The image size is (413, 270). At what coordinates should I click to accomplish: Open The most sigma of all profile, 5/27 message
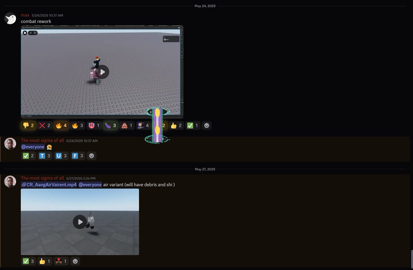click(42, 178)
